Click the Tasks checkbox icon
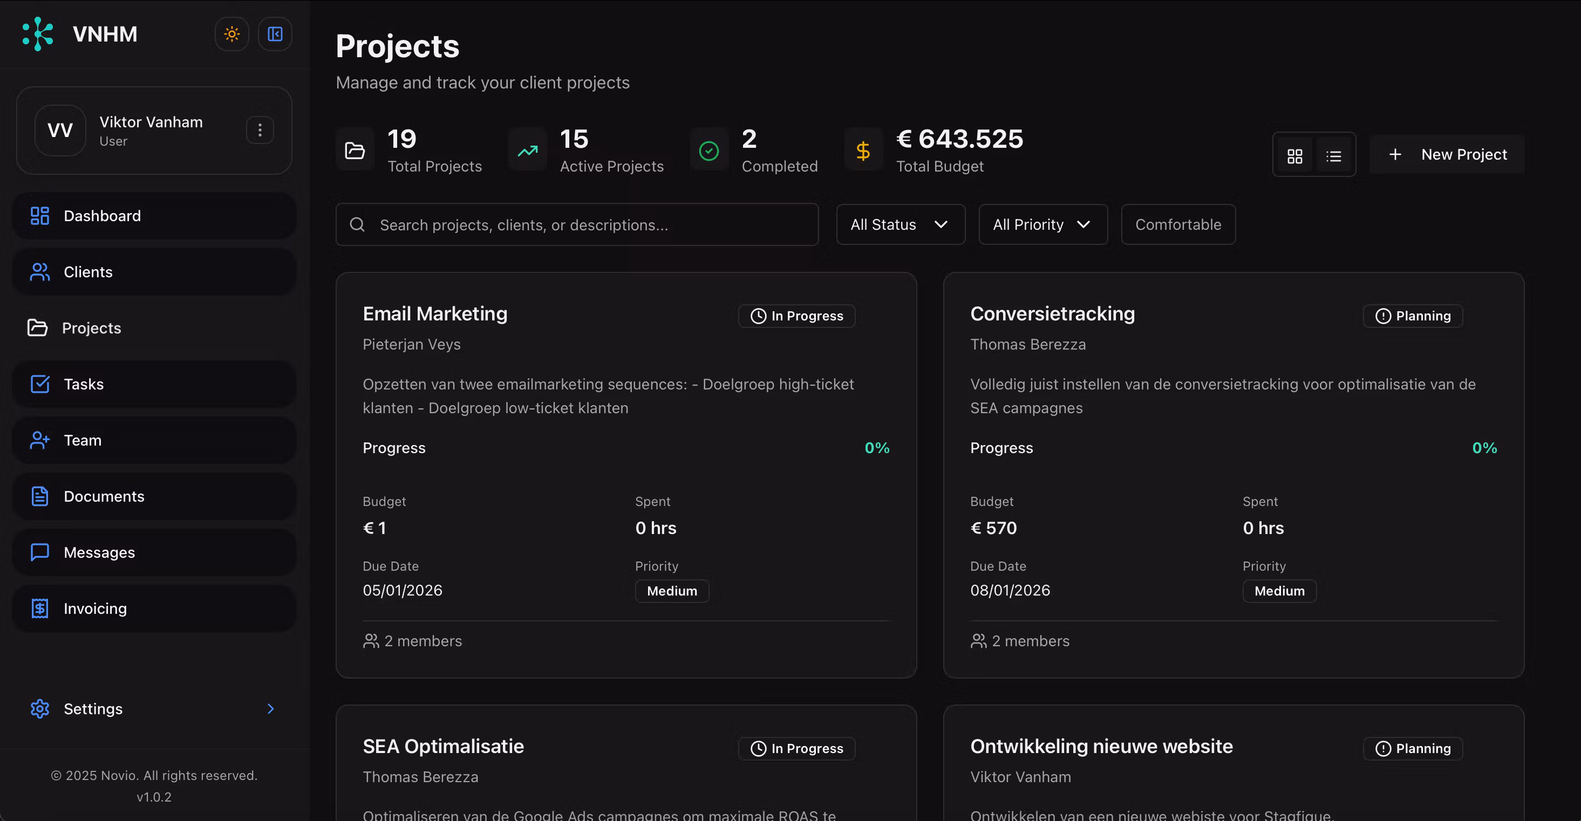 pos(40,384)
